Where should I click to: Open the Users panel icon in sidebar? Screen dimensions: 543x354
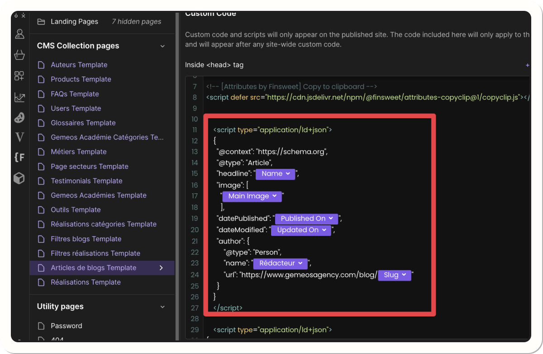(19, 34)
